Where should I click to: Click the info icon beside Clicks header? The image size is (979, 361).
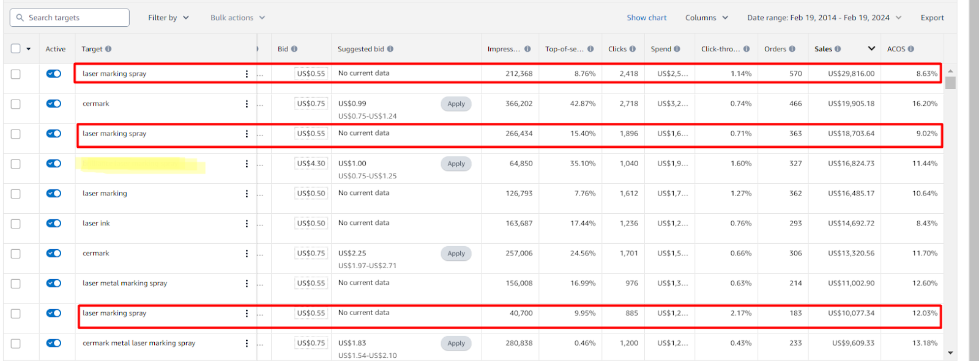[x=633, y=49]
